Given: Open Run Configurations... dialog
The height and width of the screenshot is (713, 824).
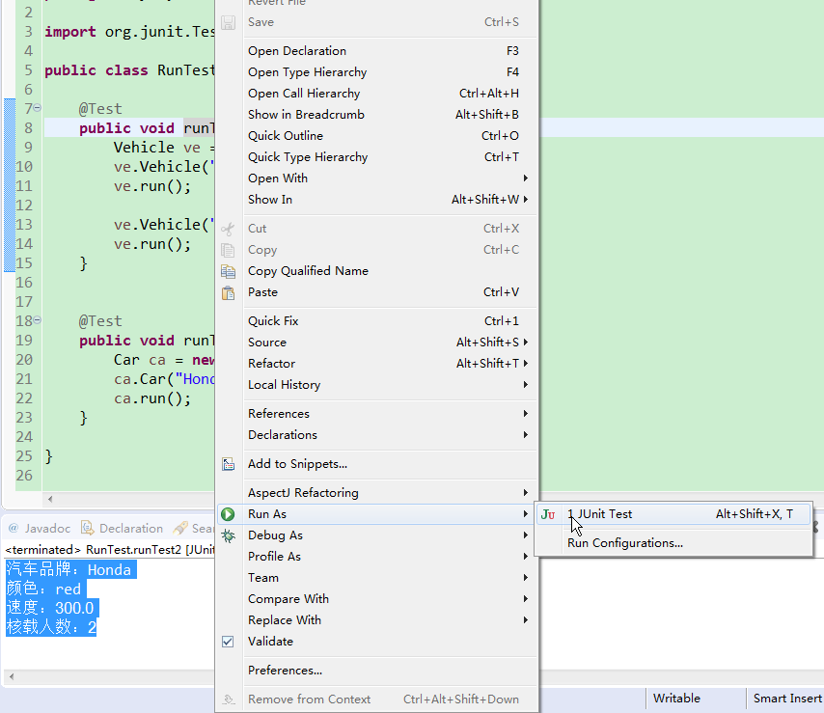Looking at the screenshot, I should coord(673,543).
